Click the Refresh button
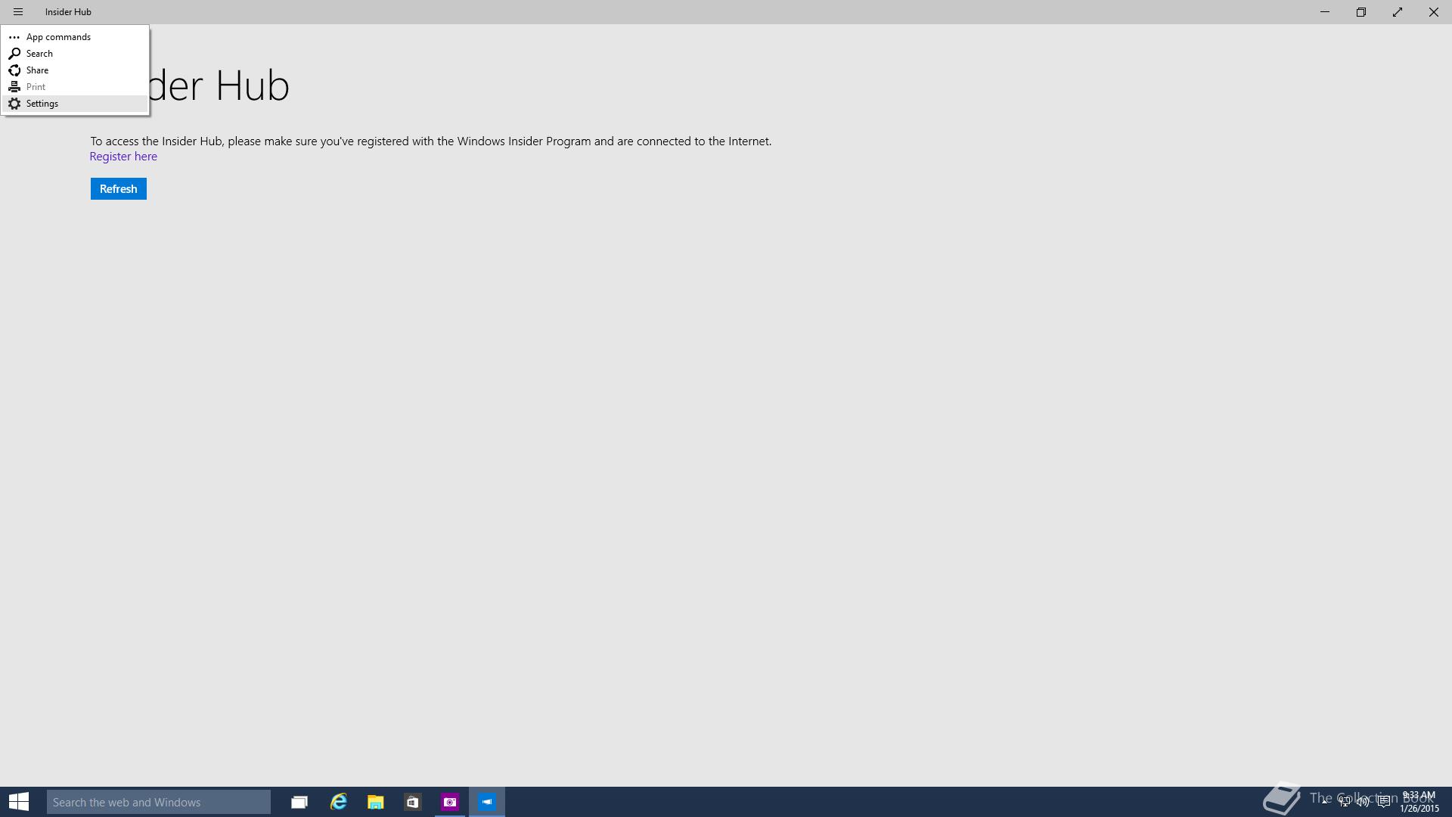 (x=119, y=189)
